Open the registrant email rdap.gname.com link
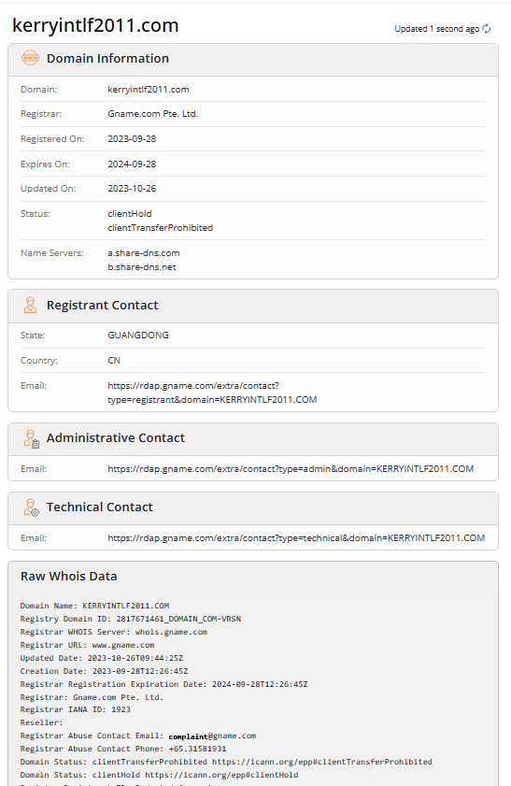The height and width of the screenshot is (786, 511). tap(212, 393)
